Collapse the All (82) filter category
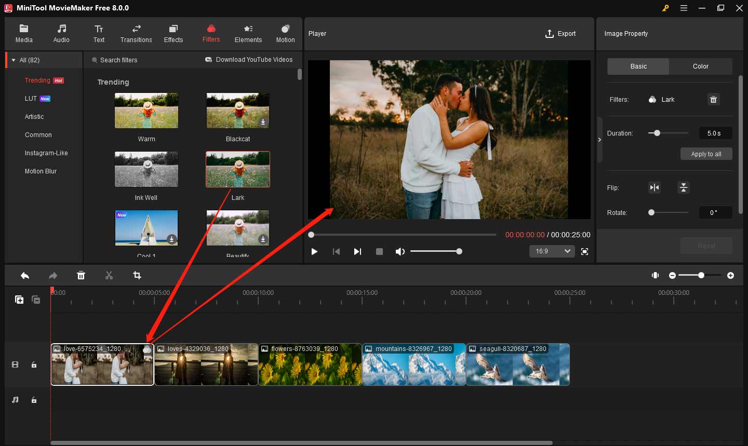 [x=14, y=60]
